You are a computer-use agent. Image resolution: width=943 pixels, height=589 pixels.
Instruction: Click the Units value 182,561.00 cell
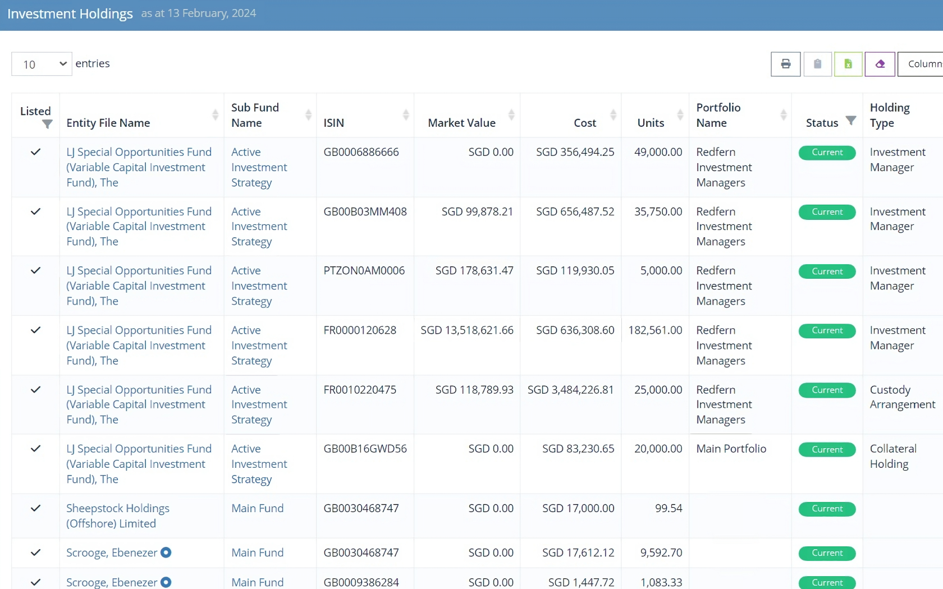(x=655, y=330)
